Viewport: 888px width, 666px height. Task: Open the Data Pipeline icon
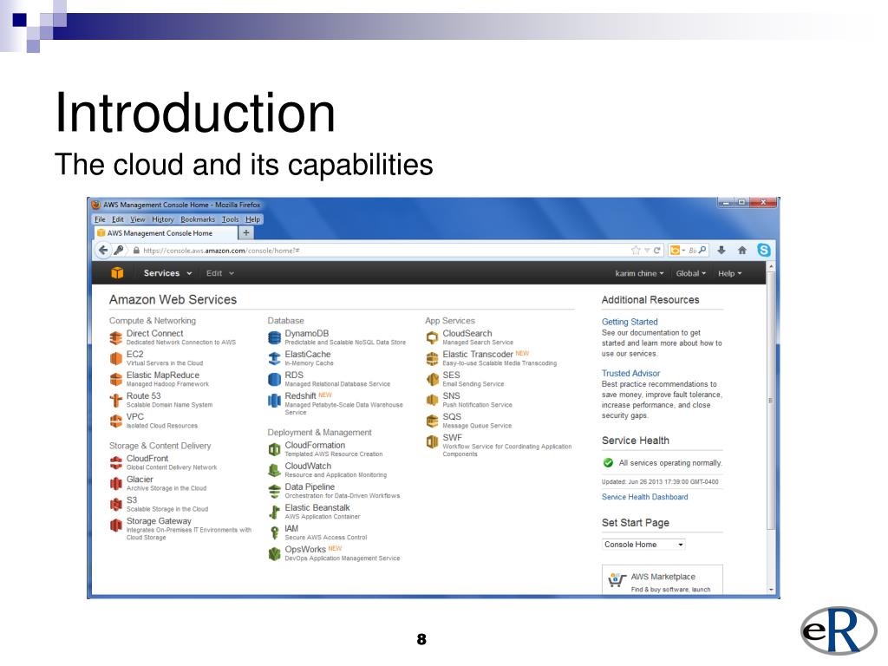(274, 492)
